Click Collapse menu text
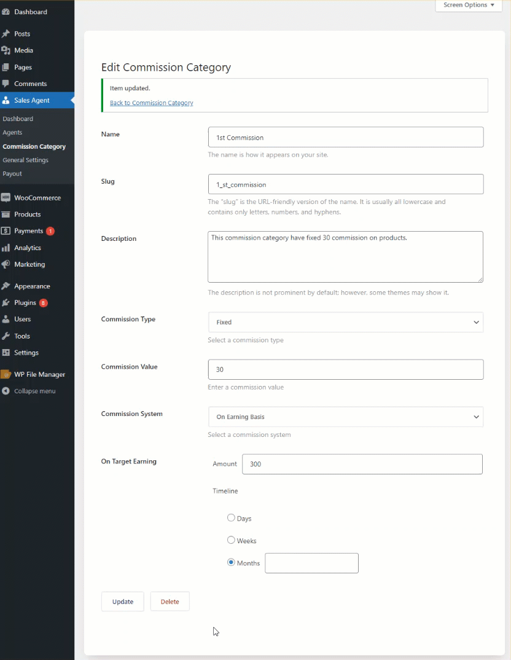This screenshot has height=660, width=511. (35, 391)
